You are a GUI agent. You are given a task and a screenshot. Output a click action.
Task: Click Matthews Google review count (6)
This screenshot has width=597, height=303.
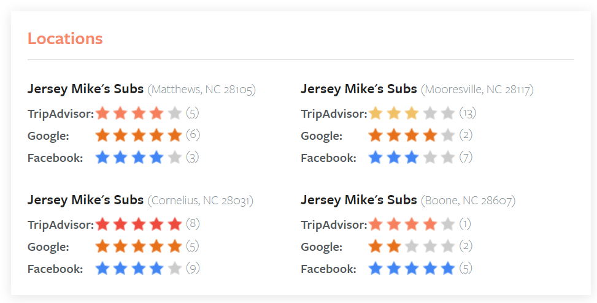[193, 135]
